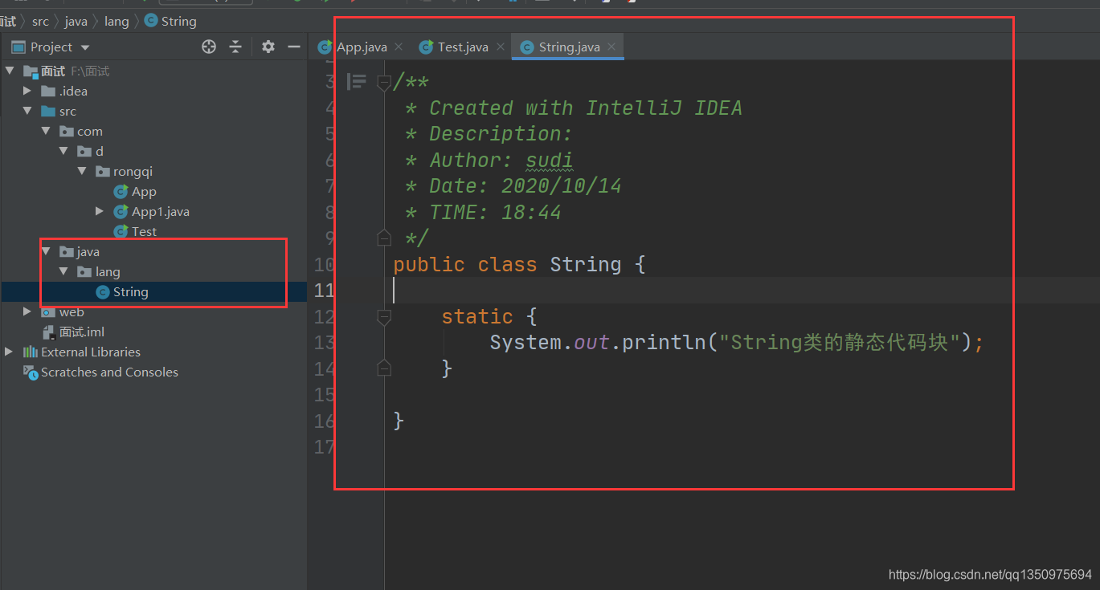Select App in the project tree
The height and width of the screenshot is (590, 1100).
[144, 191]
